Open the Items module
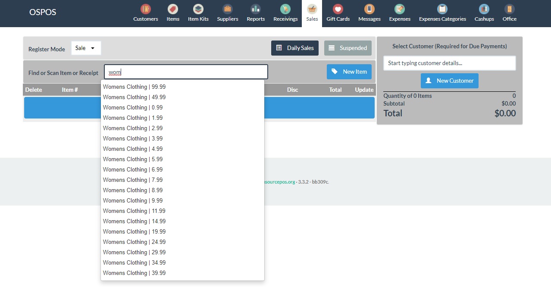Viewport: 551px width, 287px height. tap(172, 13)
